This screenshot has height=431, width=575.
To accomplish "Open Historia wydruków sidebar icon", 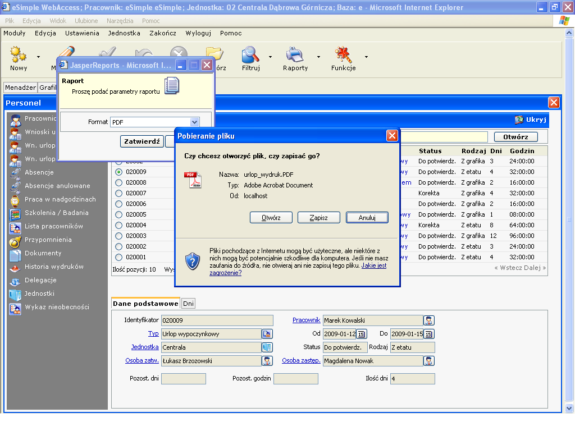I will pos(15,268).
